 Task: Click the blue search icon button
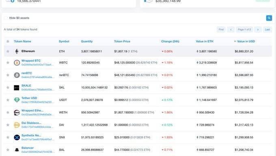[x=269, y=18]
